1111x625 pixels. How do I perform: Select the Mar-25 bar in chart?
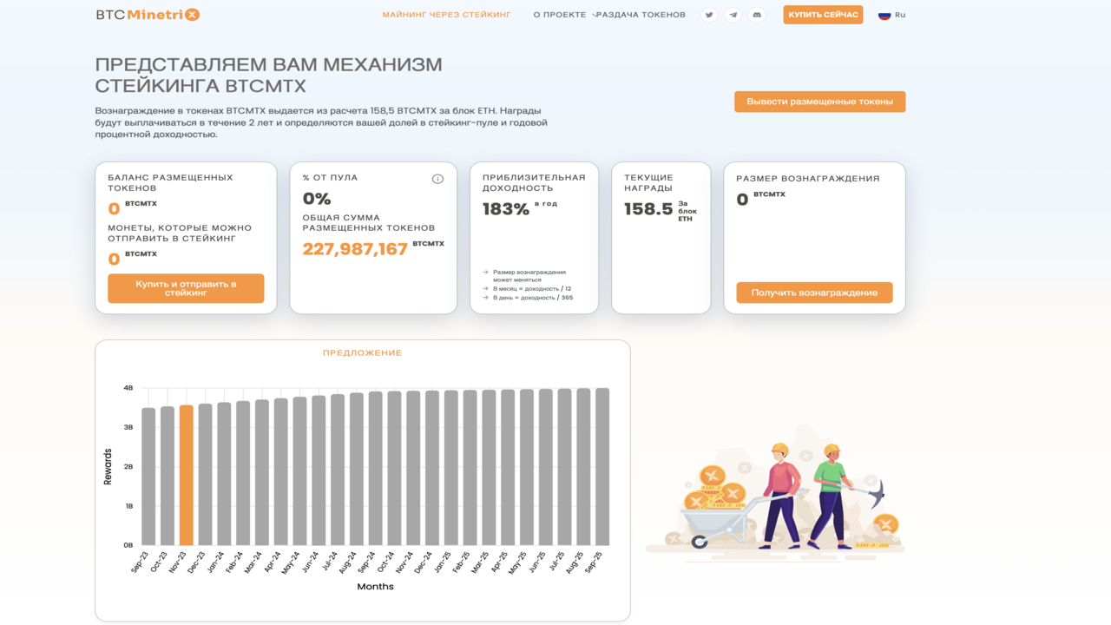[489, 468]
